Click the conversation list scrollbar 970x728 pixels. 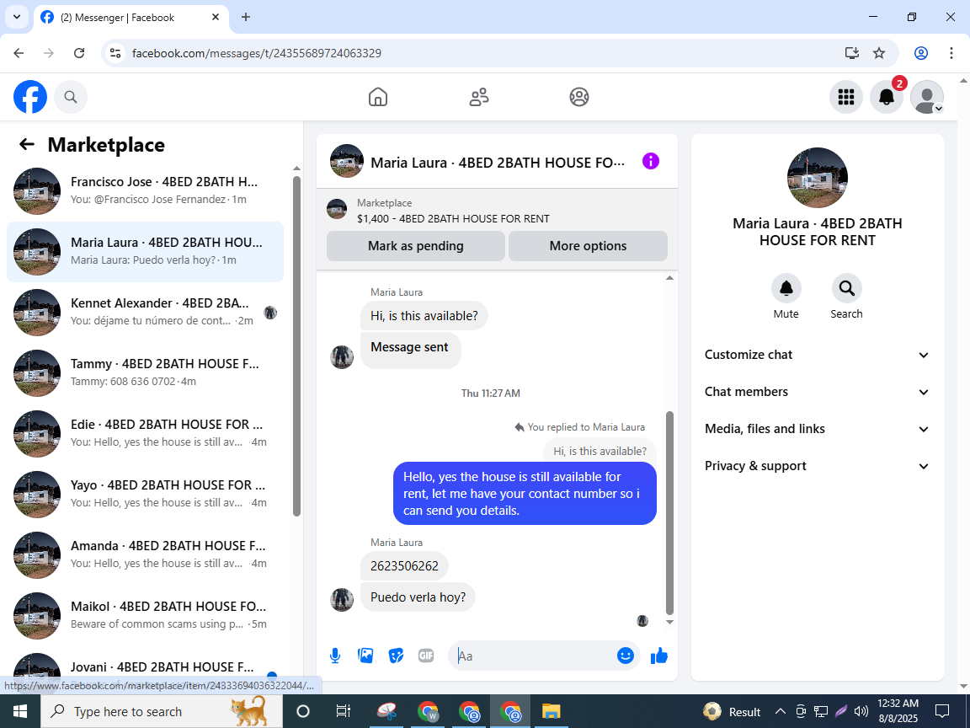coord(296,346)
